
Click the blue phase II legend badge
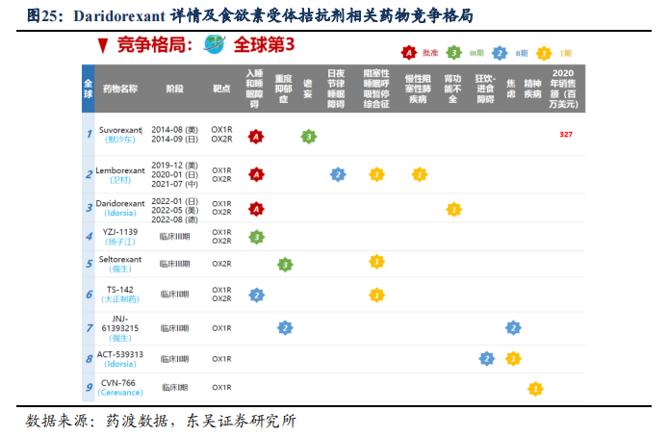coord(500,53)
